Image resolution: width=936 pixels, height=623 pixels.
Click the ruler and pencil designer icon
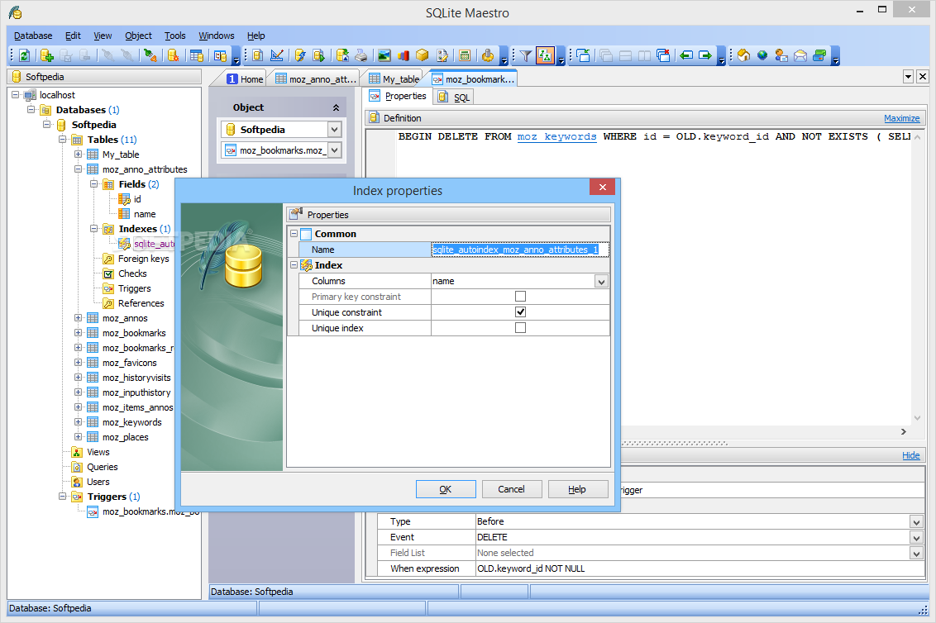tap(277, 55)
